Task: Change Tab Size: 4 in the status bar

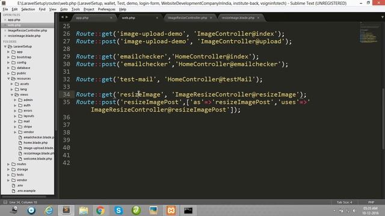Action: pos(344,202)
